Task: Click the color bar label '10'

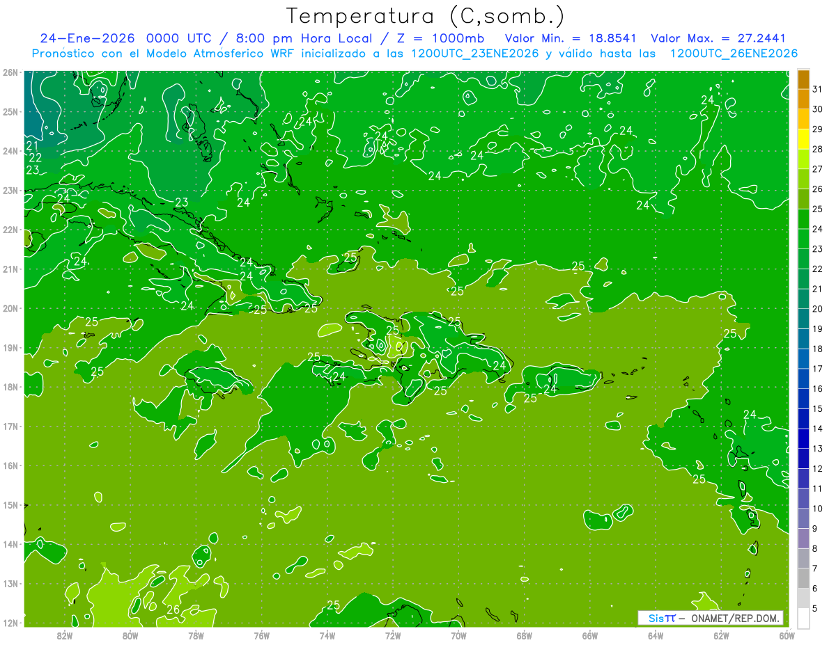Action: [x=818, y=509]
